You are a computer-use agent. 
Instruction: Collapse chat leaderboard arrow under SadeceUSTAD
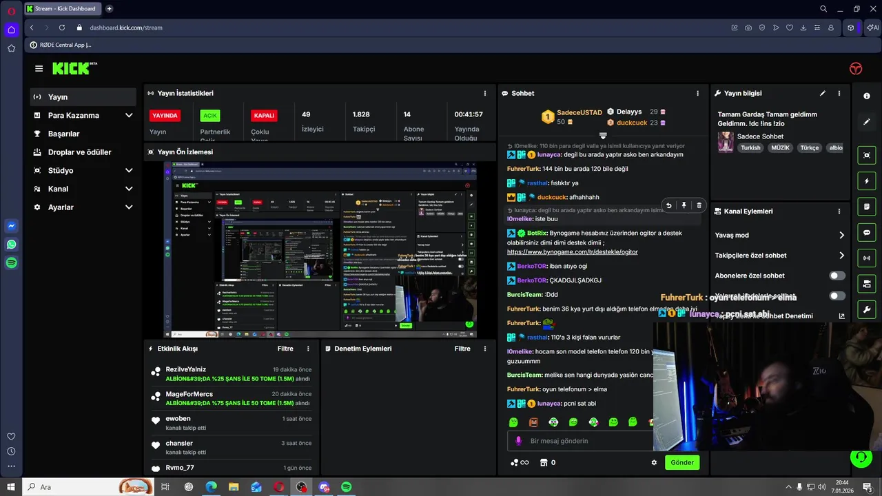pyautogui.click(x=603, y=136)
